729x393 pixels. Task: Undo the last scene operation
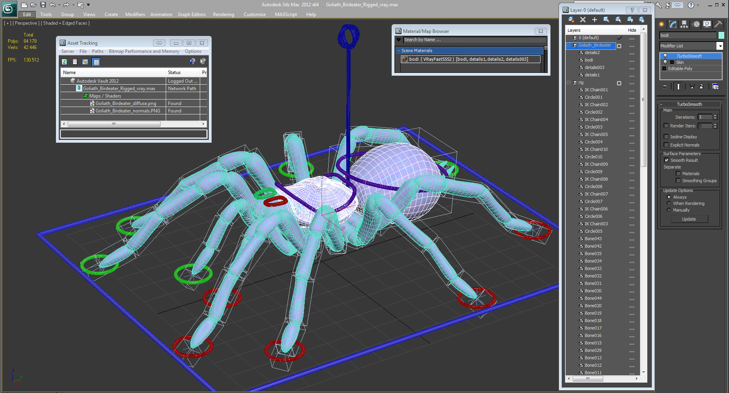point(52,5)
